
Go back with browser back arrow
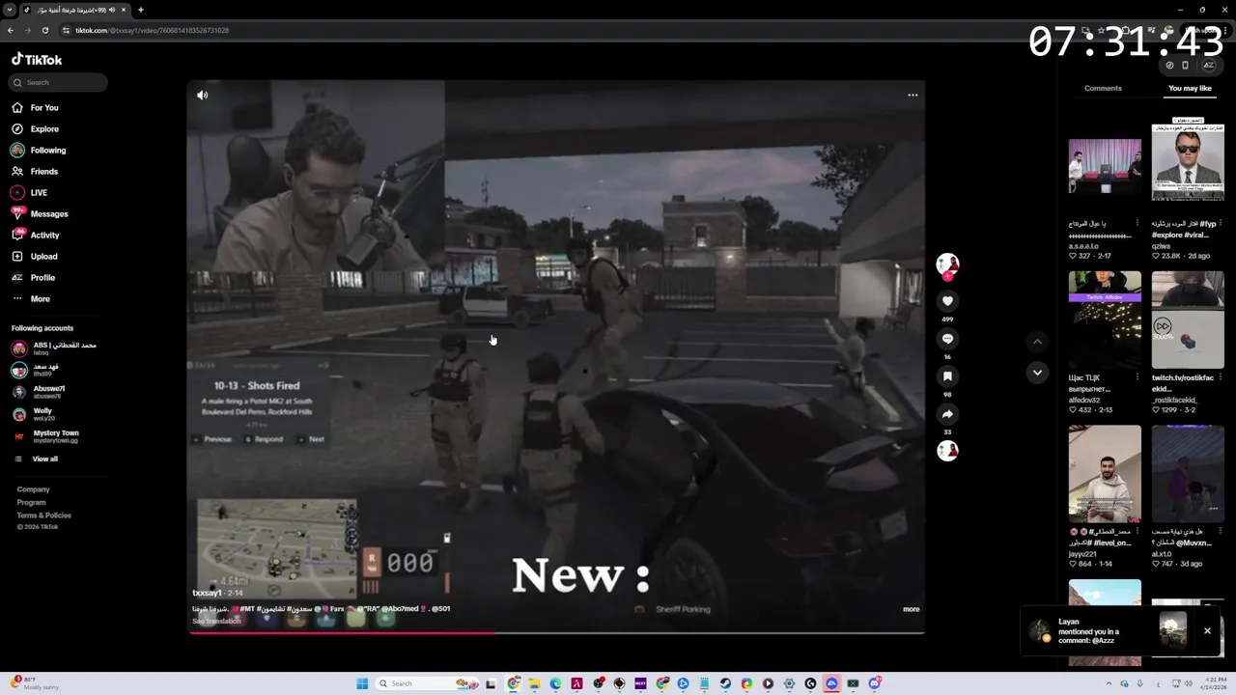click(x=11, y=30)
